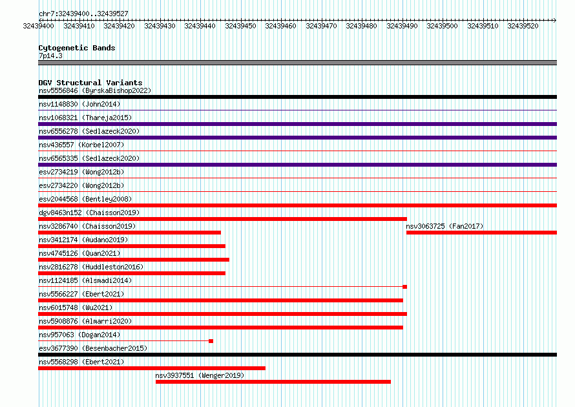Click ruler position 32439490

point(402,26)
